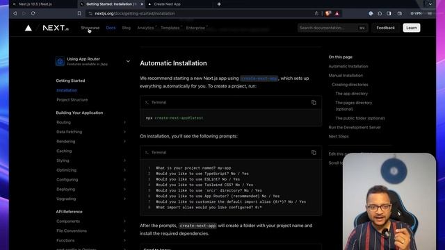Expand the Styling section chevron
Viewport: 445px width, 250px height.
tap(124, 160)
